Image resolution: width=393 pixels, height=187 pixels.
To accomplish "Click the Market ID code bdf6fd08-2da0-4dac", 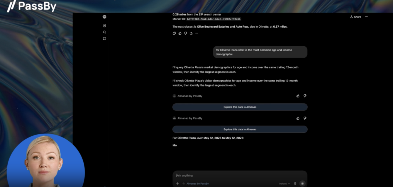I will point(214,19).
